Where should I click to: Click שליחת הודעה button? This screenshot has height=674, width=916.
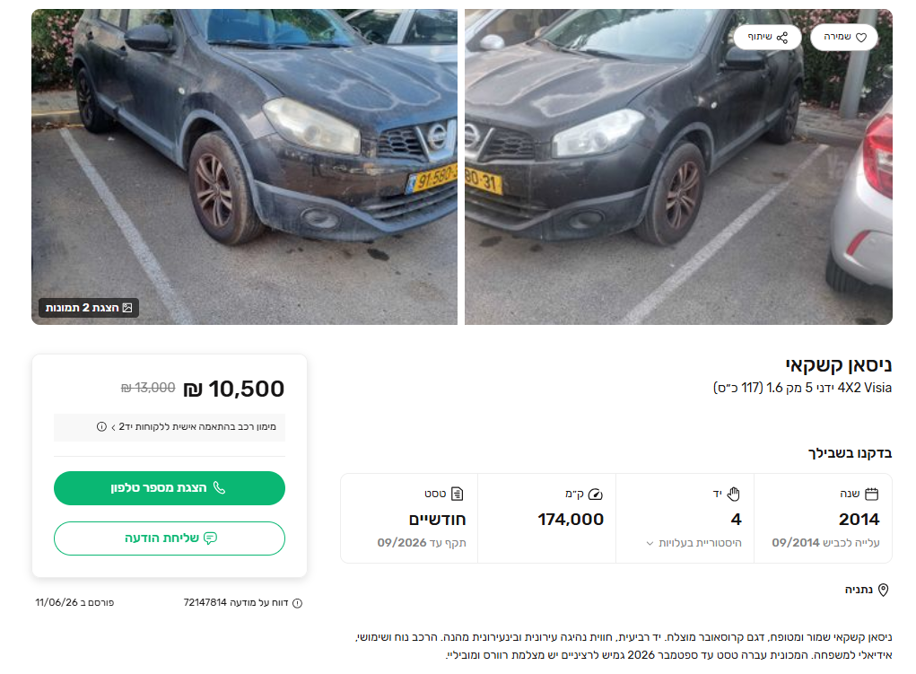pyautogui.click(x=170, y=538)
